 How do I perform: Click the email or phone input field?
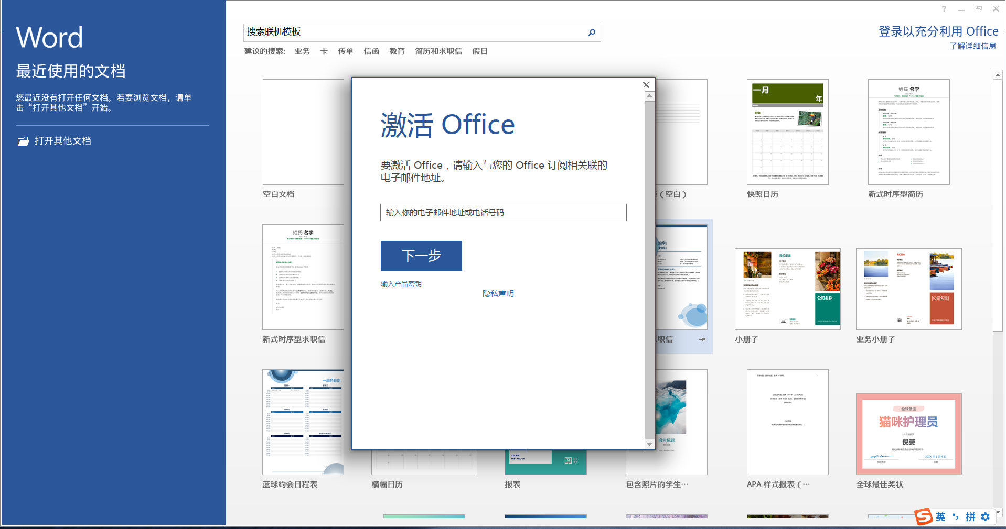pyautogui.click(x=504, y=212)
